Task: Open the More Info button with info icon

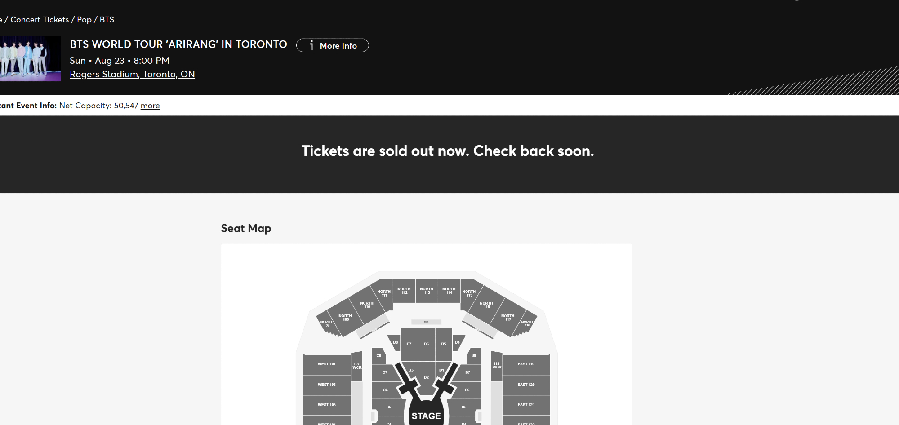Action: [332, 45]
